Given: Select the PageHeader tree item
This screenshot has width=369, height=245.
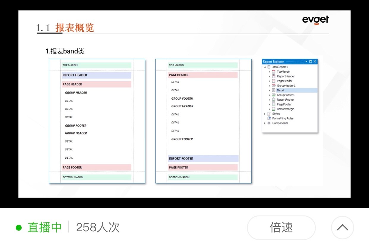Looking at the screenshot, I should 285,81.
